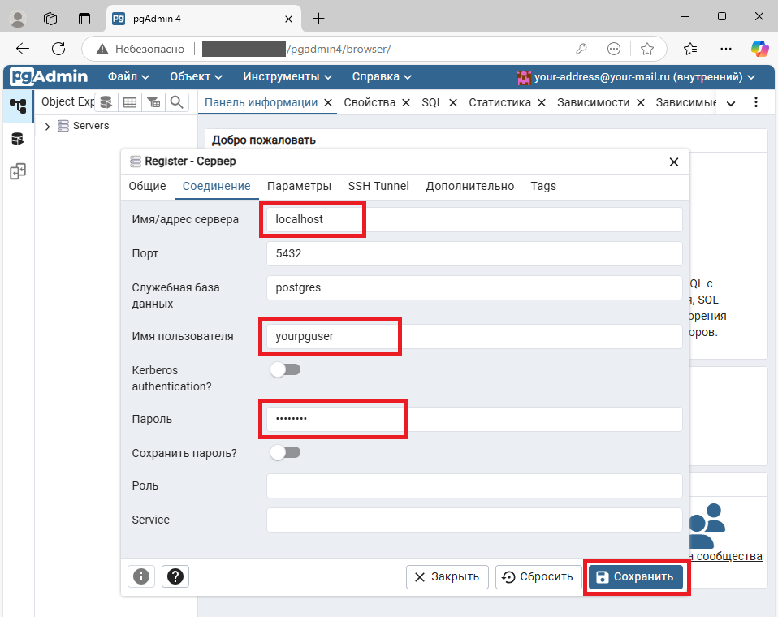
Task: Open the Статистика panel tab
Action: click(x=499, y=102)
